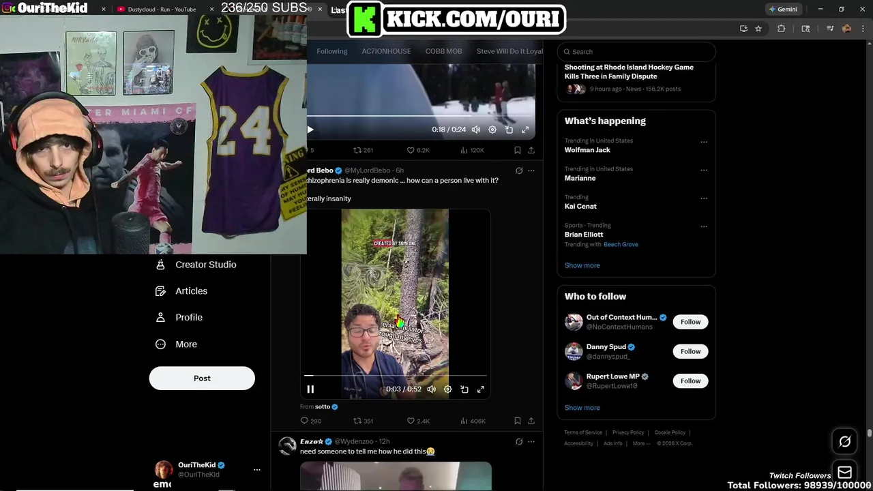Expand the More sidebar menu

[x=176, y=344]
